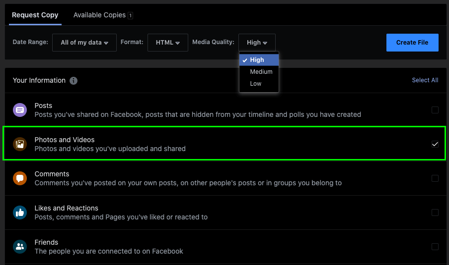Screen dimensions: 449x265
Task: Click 'Posts, comments and Pages you've liked' description
Action: tap(121, 217)
